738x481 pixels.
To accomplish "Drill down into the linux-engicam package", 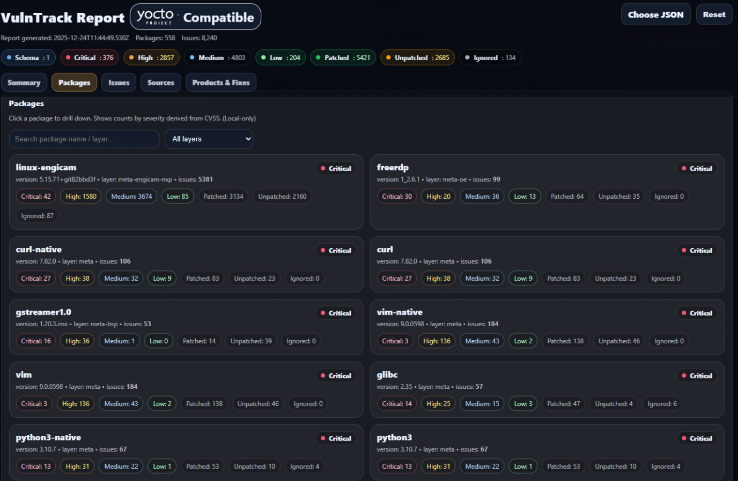I will pos(186,192).
